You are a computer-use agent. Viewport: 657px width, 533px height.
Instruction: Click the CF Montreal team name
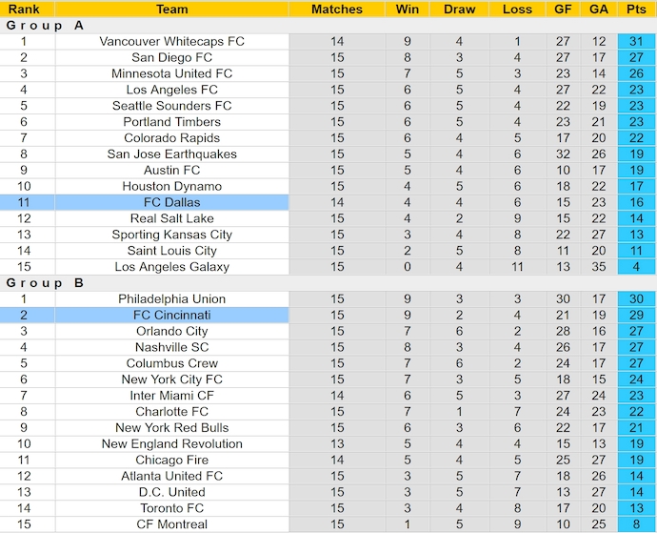[x=171, y=524]
